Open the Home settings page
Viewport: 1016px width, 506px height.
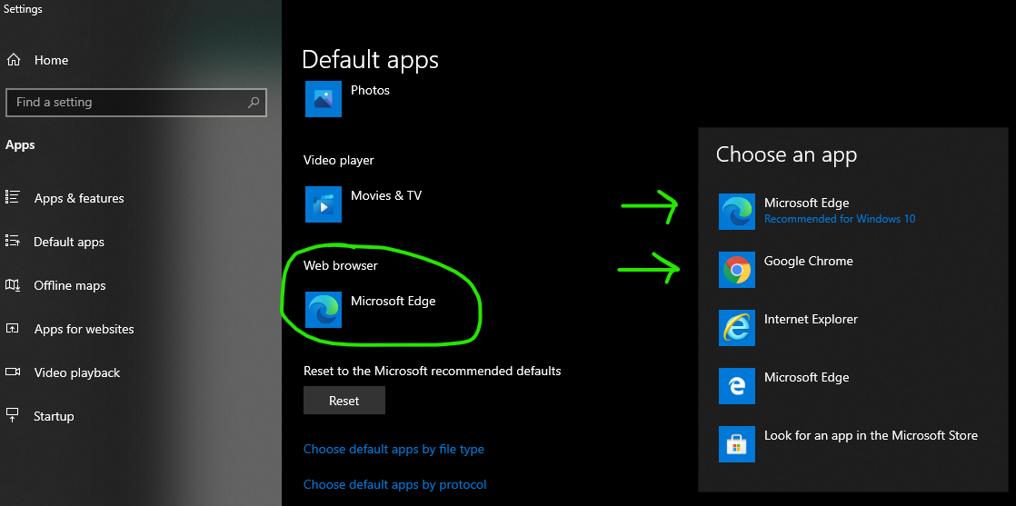37,60
